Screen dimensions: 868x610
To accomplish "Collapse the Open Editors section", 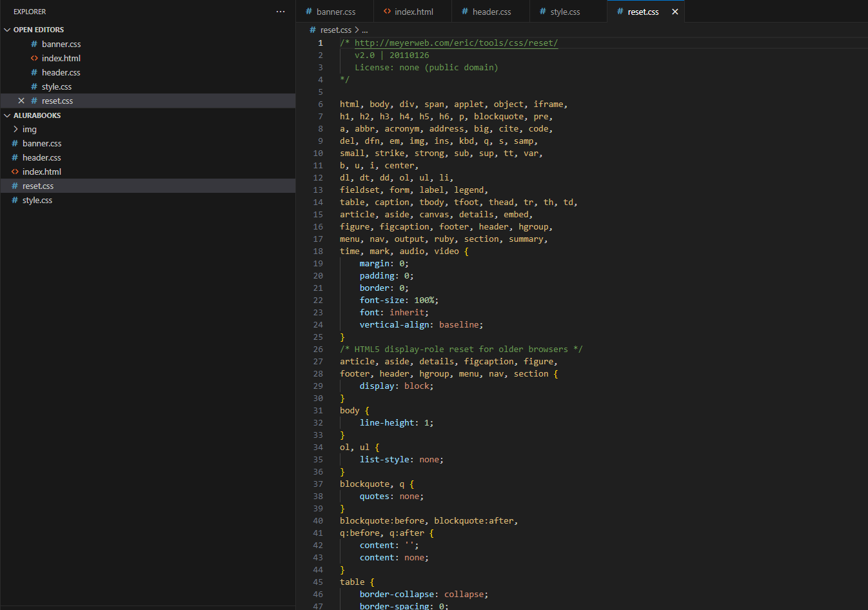I will coord(7,30).
